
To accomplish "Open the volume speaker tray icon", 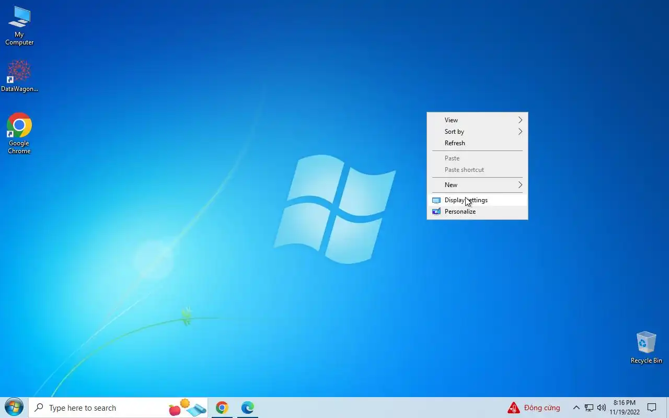I will [601, 408].
